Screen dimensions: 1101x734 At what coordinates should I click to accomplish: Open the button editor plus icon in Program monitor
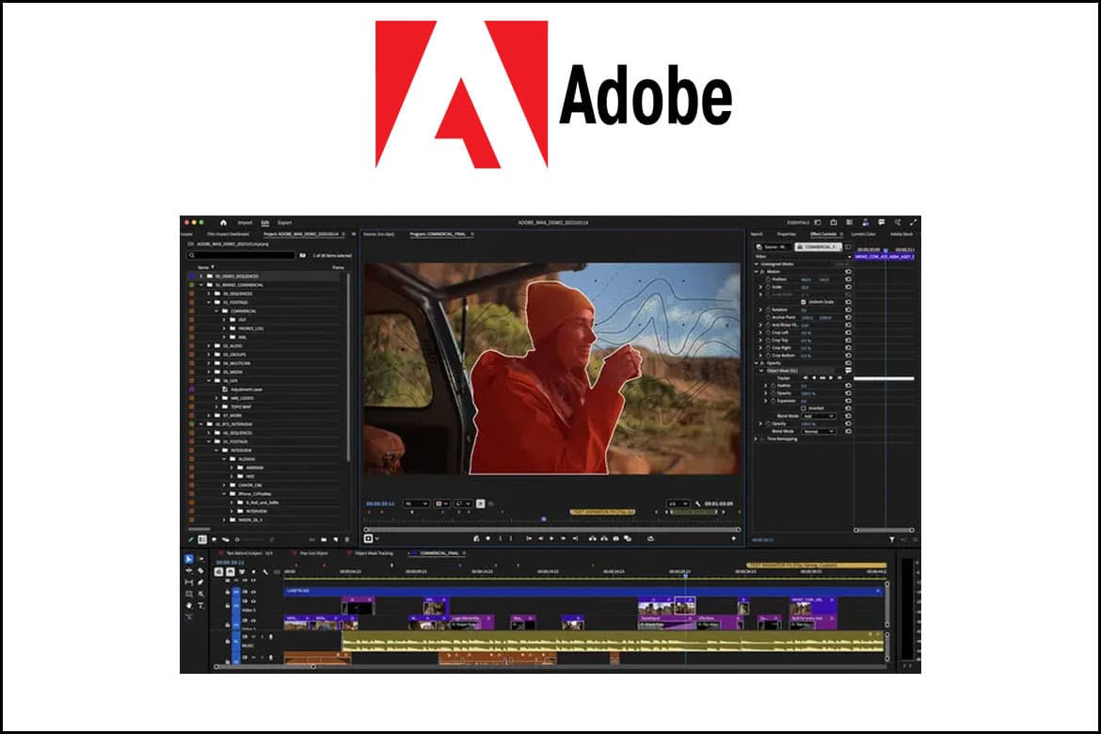733,538
